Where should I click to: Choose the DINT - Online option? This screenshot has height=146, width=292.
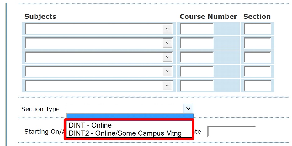coord(90,125)
